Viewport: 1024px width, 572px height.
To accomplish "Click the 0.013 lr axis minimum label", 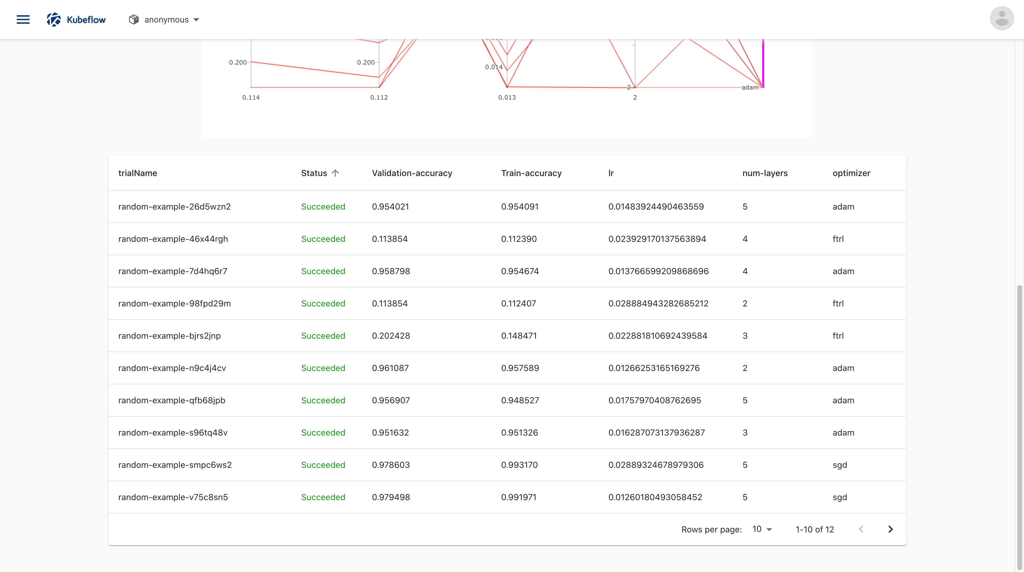I will (x=507, y=97).
